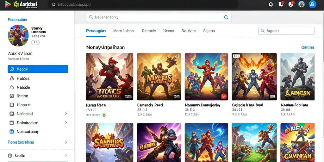Click the Nealk sidebar icon

10,156
